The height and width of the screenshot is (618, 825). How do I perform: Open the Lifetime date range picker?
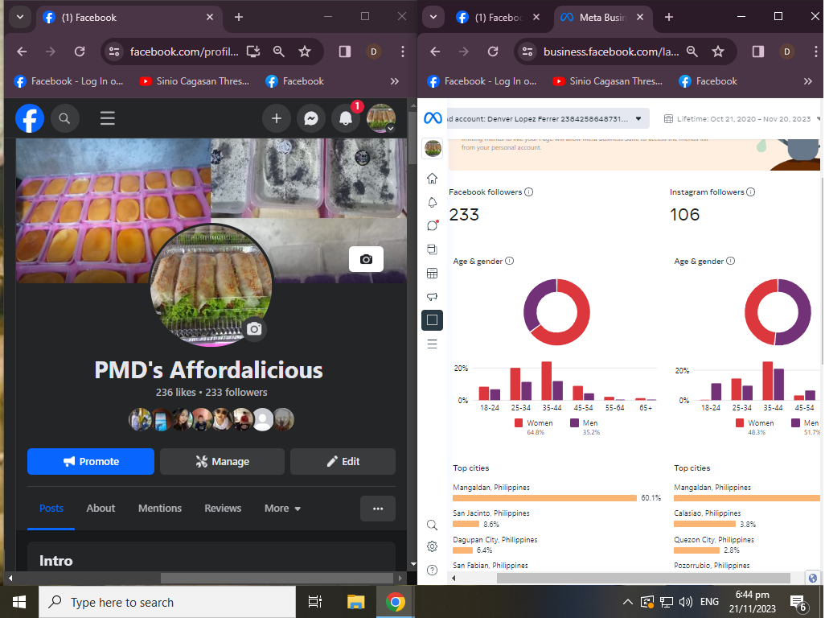click(741, 119)
